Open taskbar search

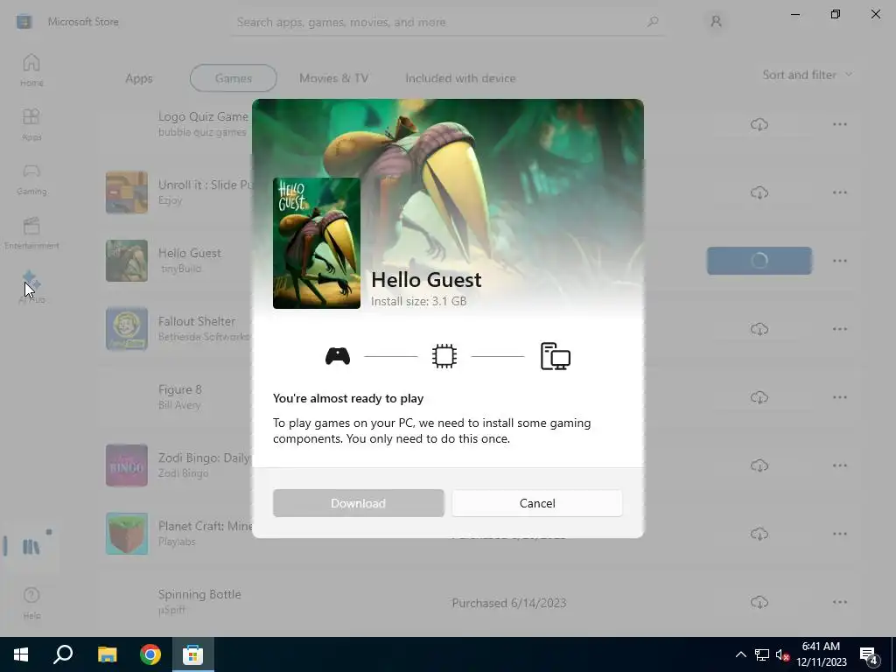(63, 654)
